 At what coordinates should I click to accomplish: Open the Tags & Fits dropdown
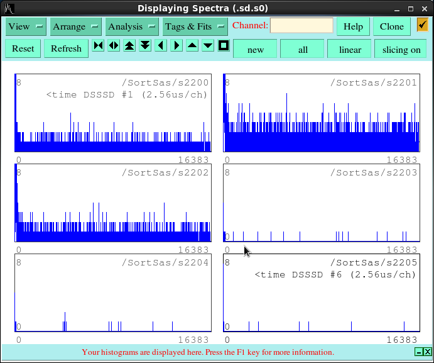coord(195,26)
